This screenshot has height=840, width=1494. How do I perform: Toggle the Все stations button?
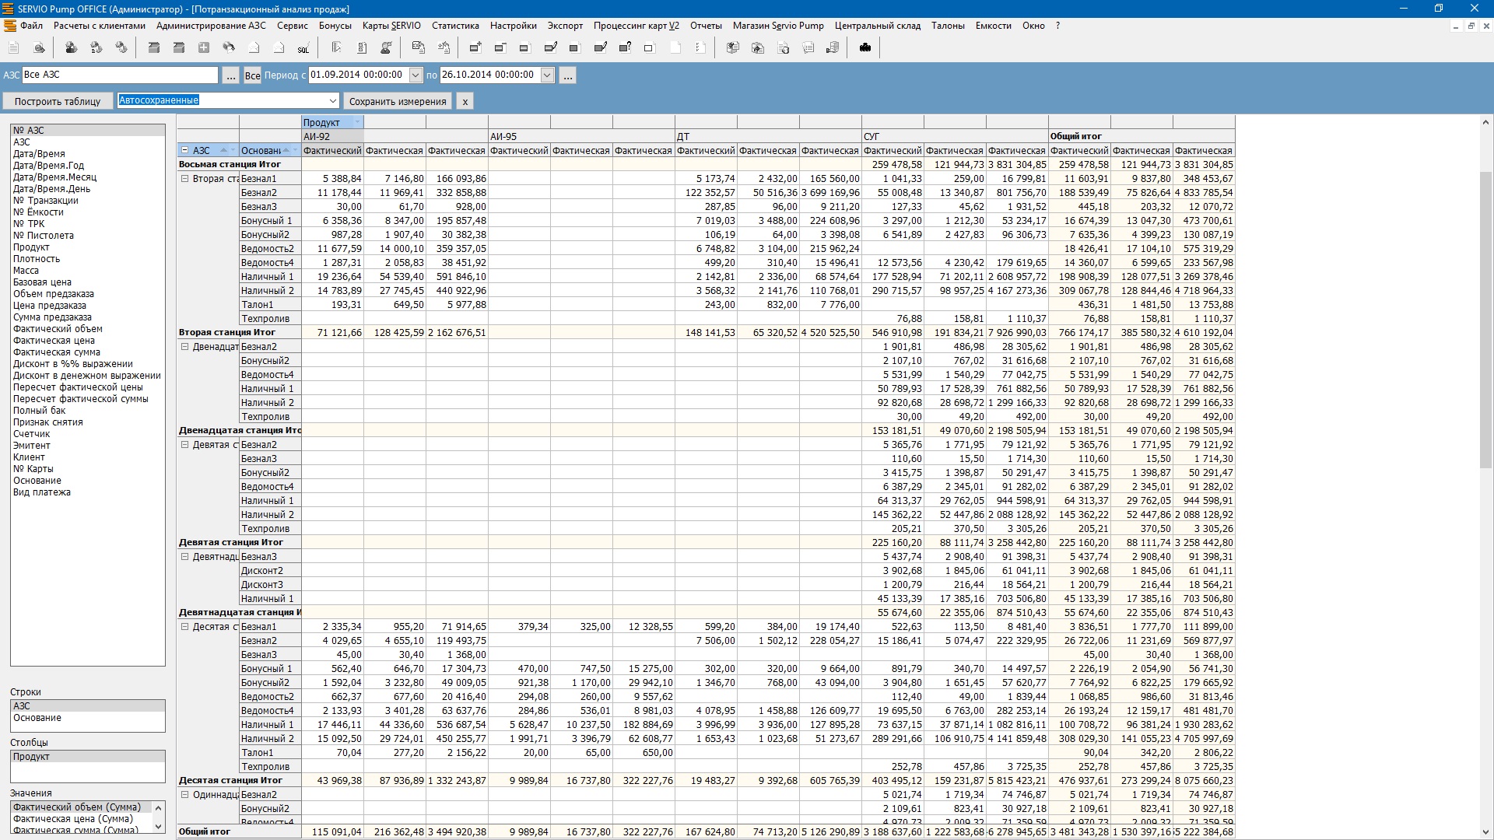(252, 75)
